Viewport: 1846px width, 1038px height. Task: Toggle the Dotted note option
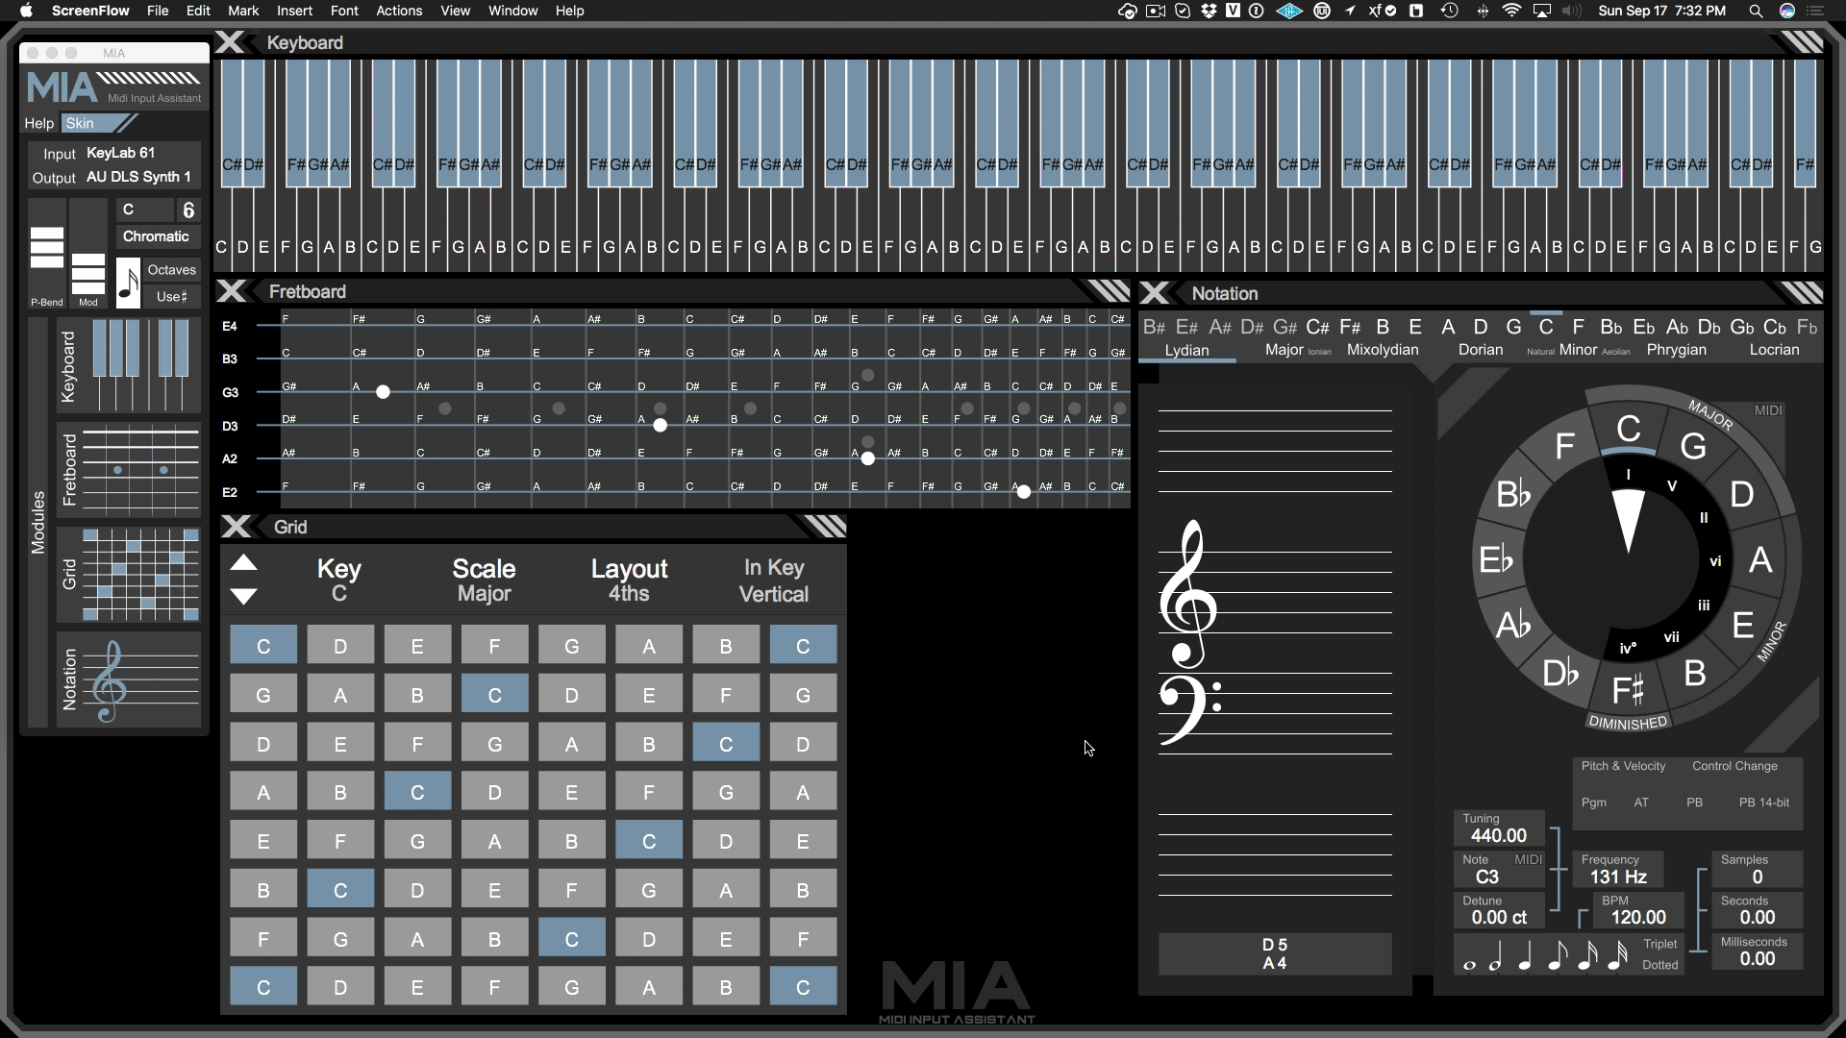point(1659,965)
